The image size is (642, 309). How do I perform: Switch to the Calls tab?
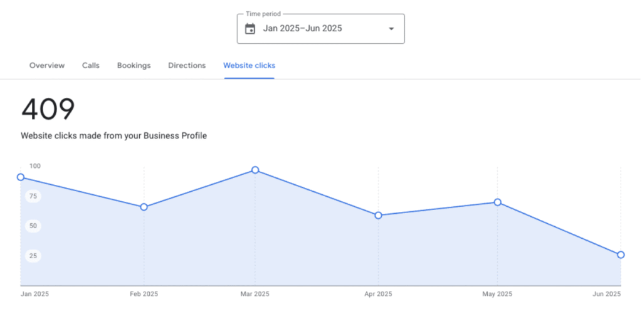[91, 65]
